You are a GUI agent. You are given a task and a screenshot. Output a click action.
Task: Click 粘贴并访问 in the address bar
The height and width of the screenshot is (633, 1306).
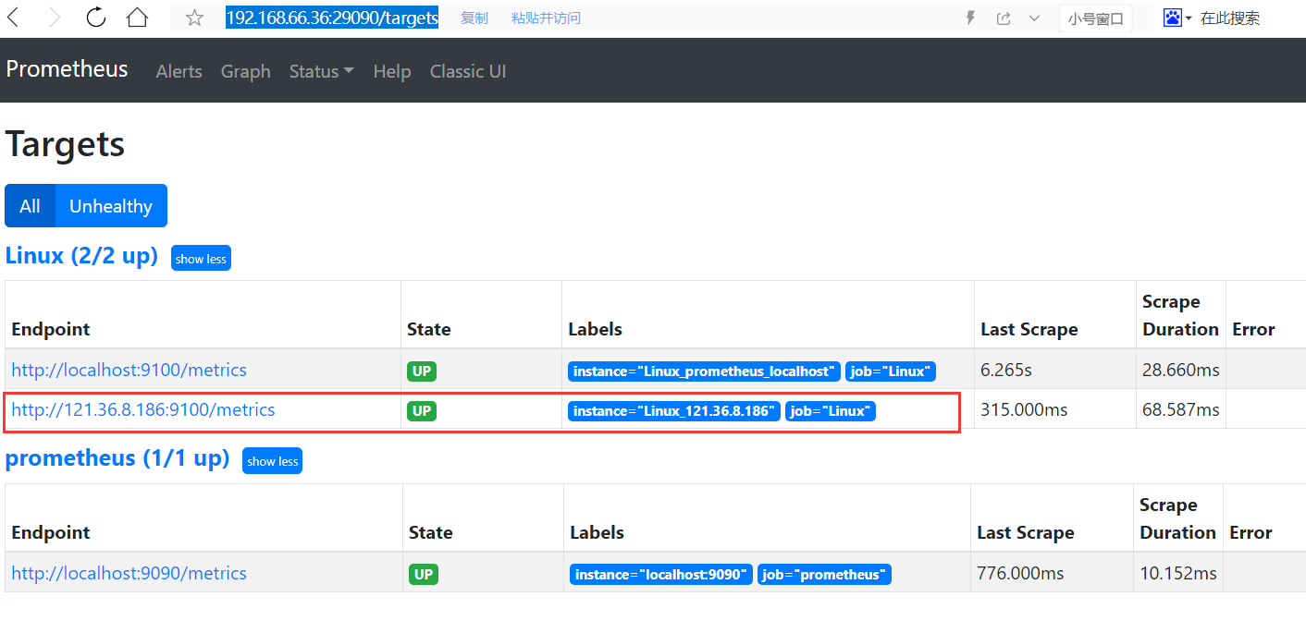(x=546, y=18)
